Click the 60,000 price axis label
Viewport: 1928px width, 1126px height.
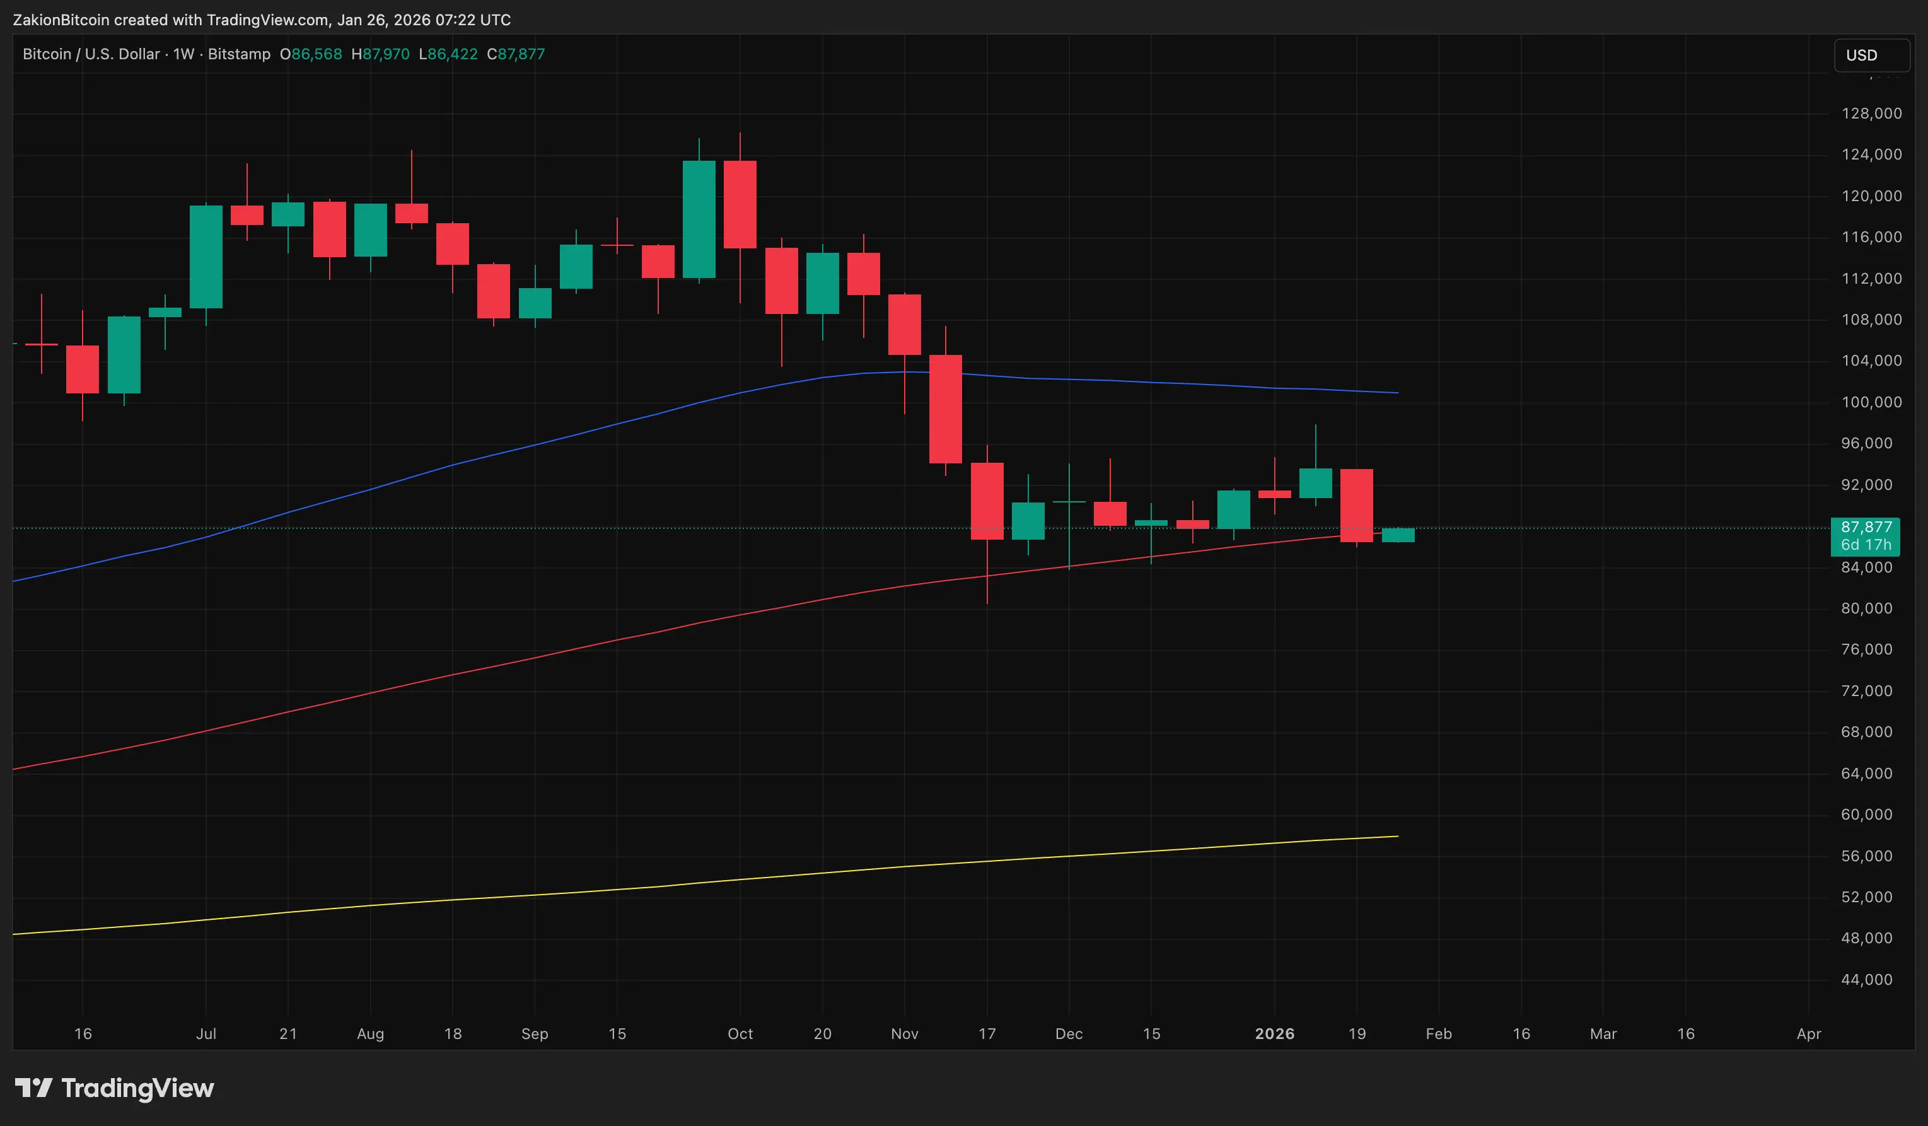(1866, 815)
